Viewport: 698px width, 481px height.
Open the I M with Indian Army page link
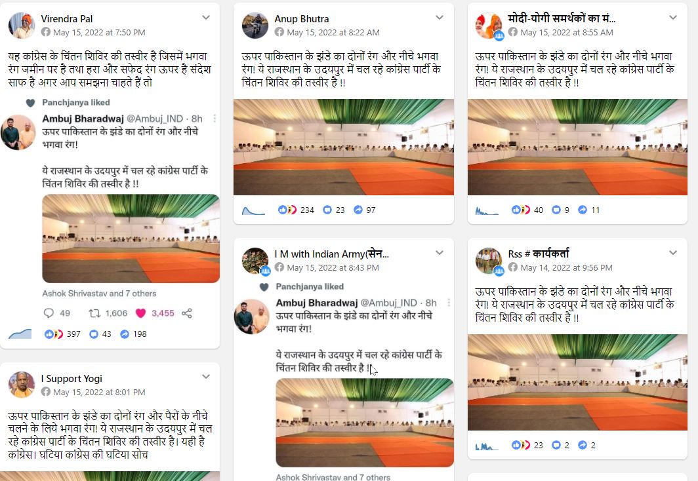[x=332, y=254]
